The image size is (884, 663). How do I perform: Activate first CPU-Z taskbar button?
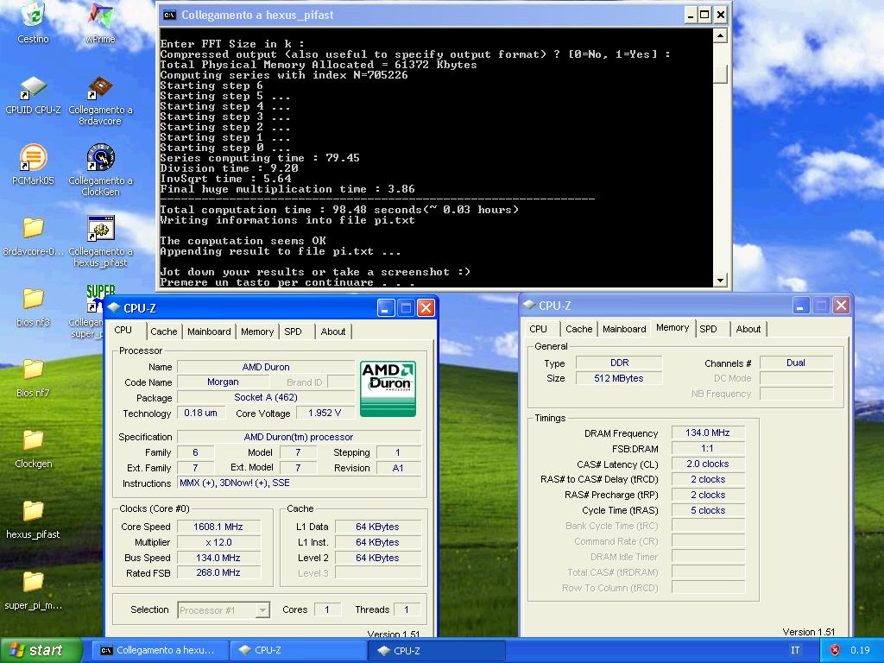click(x=299, y=650)
